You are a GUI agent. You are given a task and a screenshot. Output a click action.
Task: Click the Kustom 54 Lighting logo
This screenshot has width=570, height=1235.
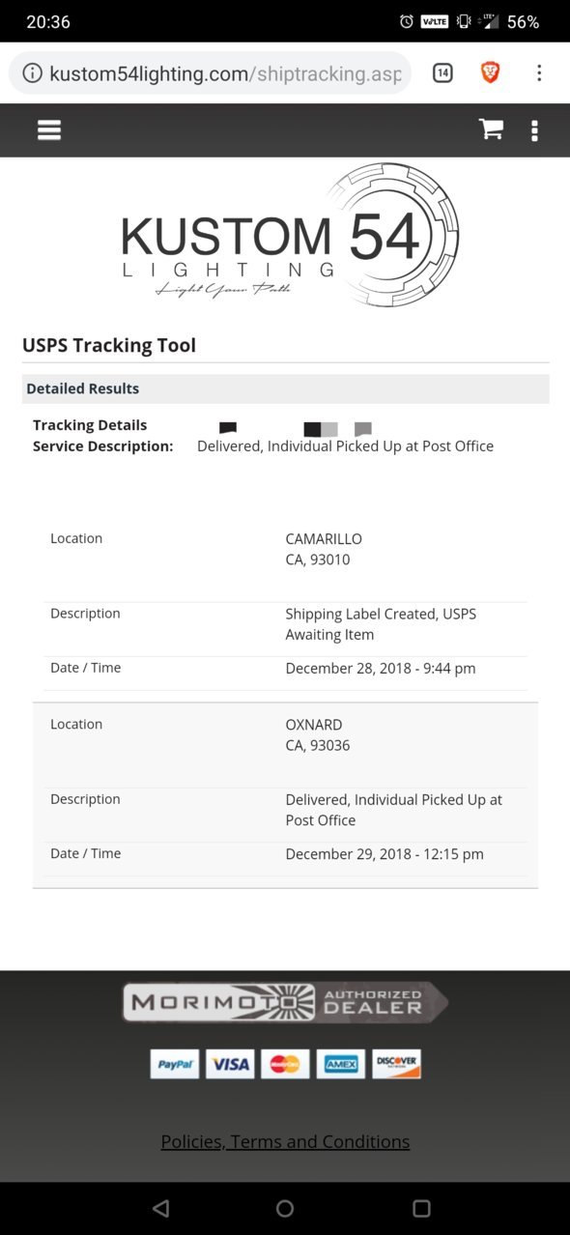(290, 235)
